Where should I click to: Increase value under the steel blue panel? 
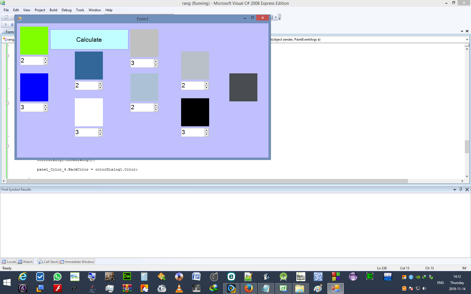tap(100, 84)
